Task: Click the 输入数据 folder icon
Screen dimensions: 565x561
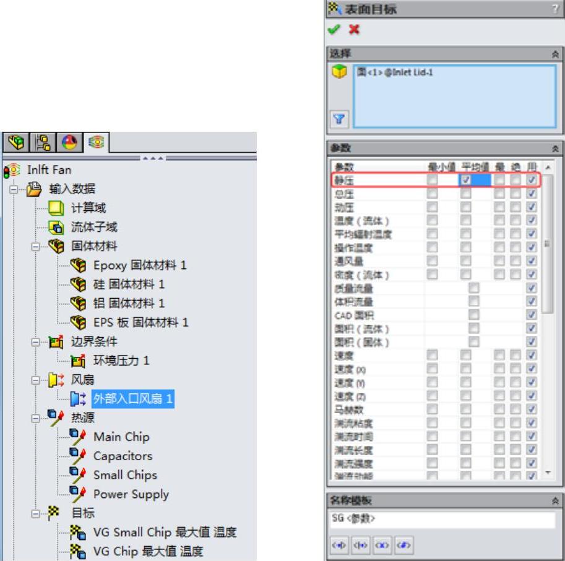Action: coord(34,189)
